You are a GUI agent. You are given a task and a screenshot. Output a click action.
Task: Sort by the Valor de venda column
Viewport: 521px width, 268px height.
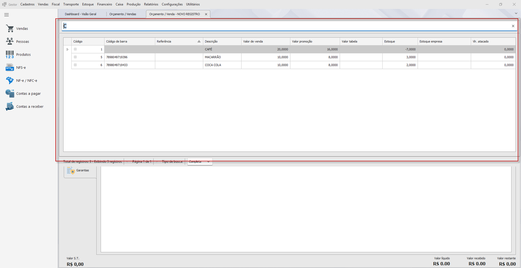tap(266, 42)
